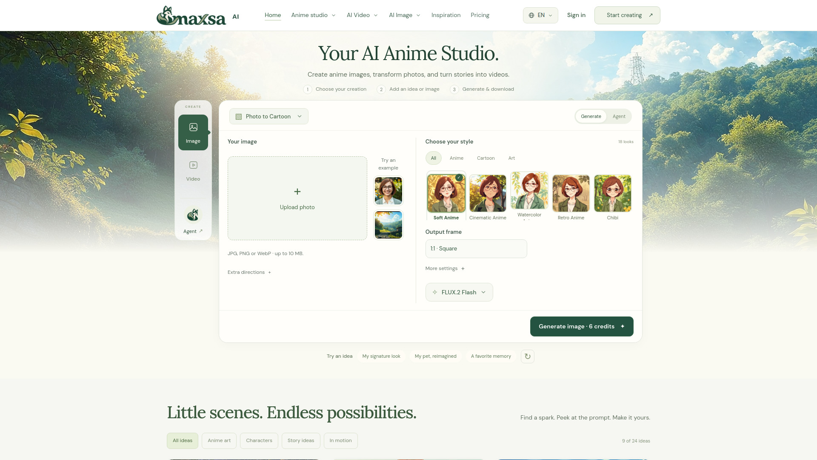
Task: Click Sign in
Action: [x=576, y=15]
